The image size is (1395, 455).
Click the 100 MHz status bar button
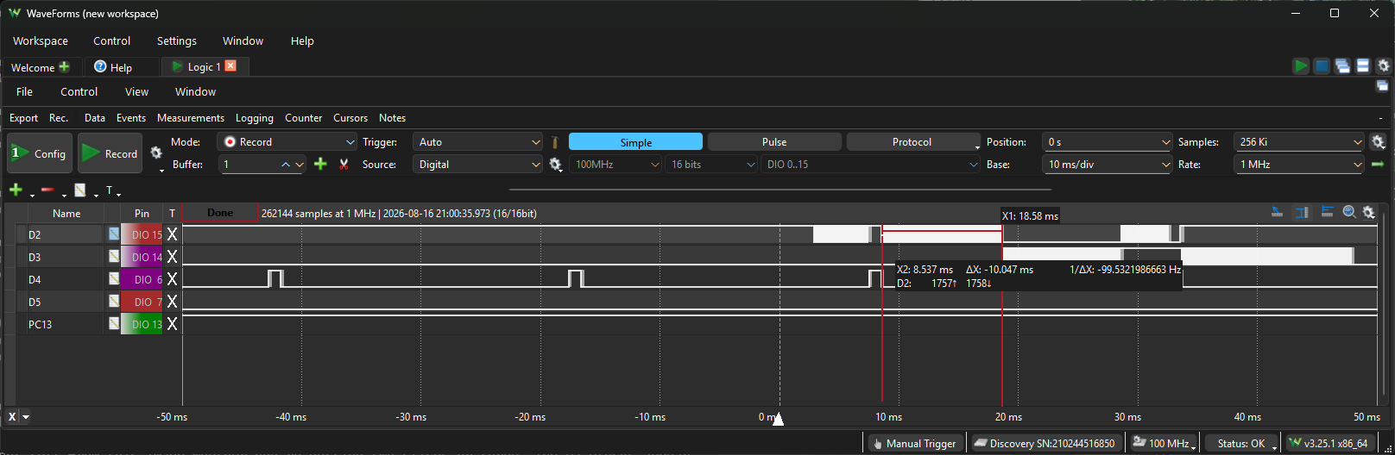point(1163,443)
